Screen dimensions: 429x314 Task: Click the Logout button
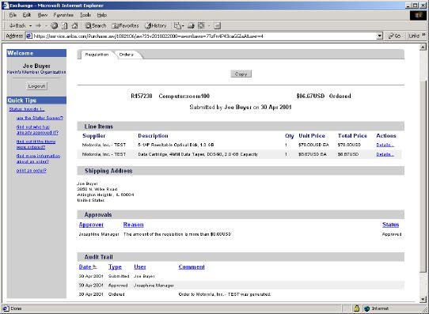36,86
